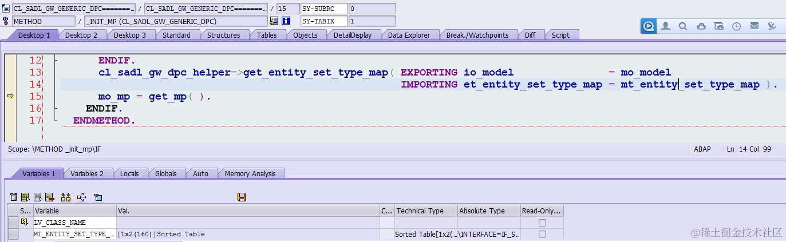Image resolution: width=786 pixels, height=242 pixels.
Task: Open the Objects tab
Action: (x=305, y=35)
